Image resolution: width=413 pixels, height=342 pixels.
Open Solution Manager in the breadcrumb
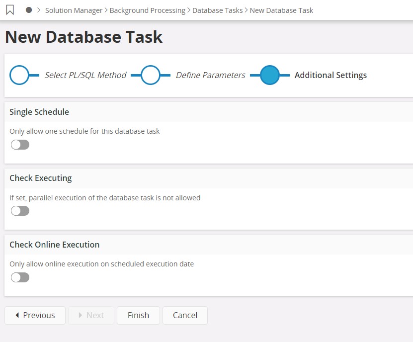[x=74, y=10]
